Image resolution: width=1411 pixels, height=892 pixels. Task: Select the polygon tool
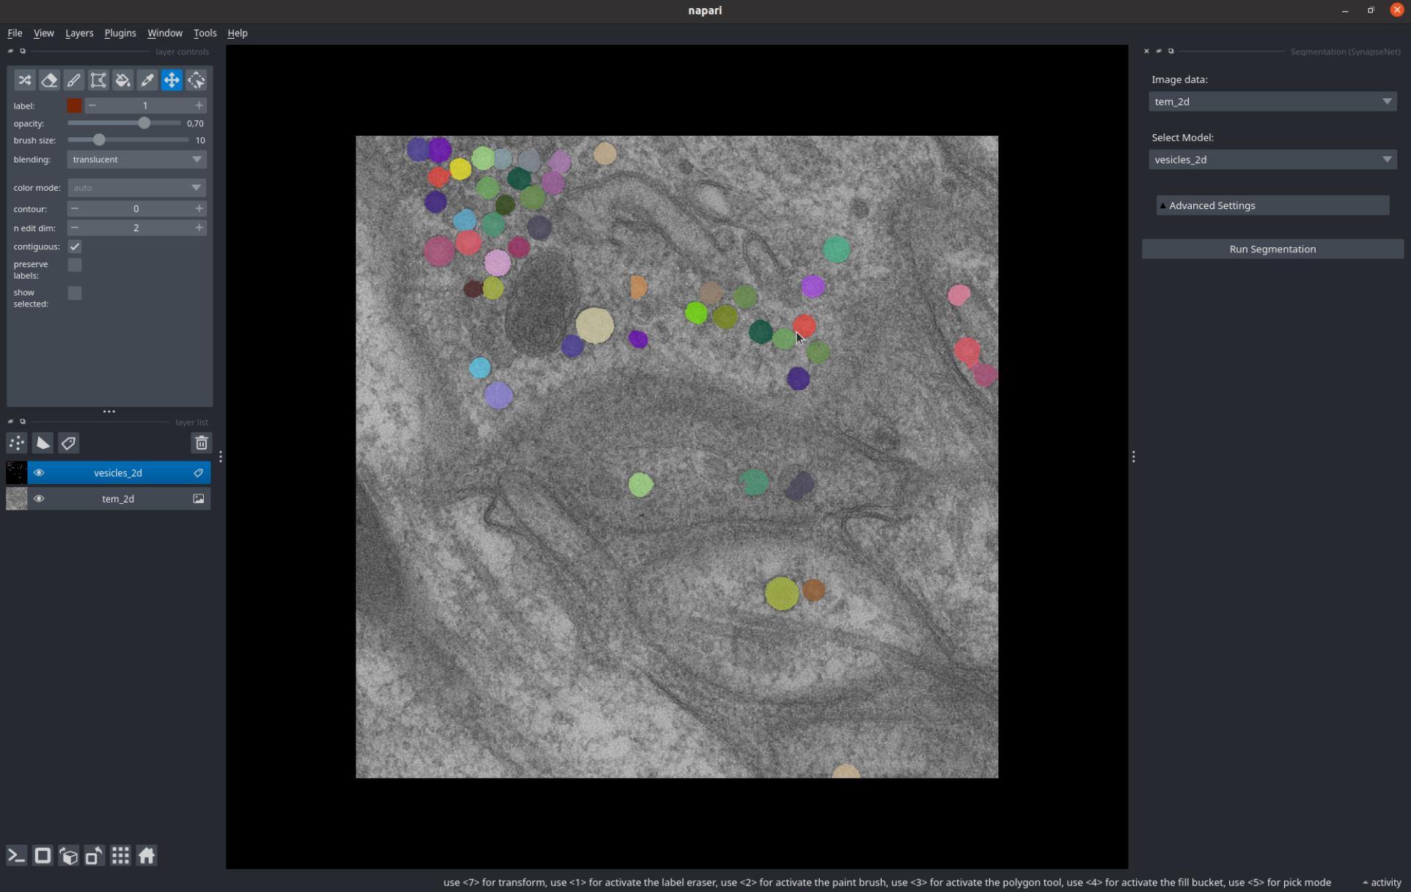tap(98, 80)
